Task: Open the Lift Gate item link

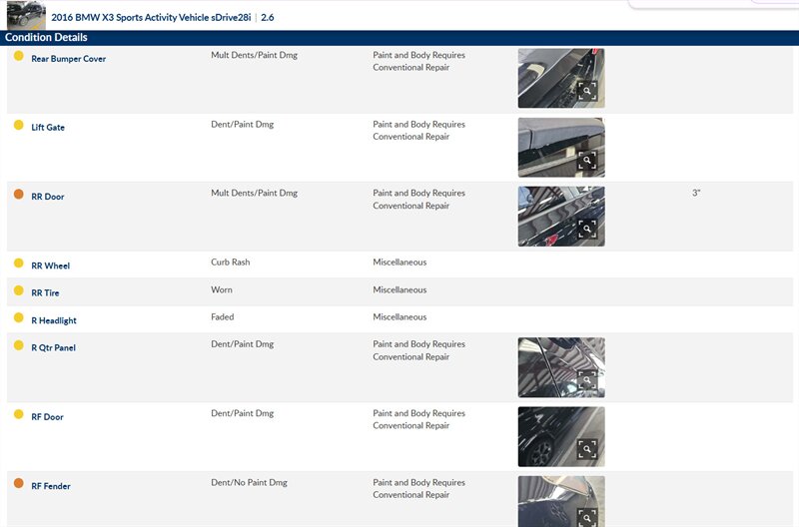Action: [48, 128]
